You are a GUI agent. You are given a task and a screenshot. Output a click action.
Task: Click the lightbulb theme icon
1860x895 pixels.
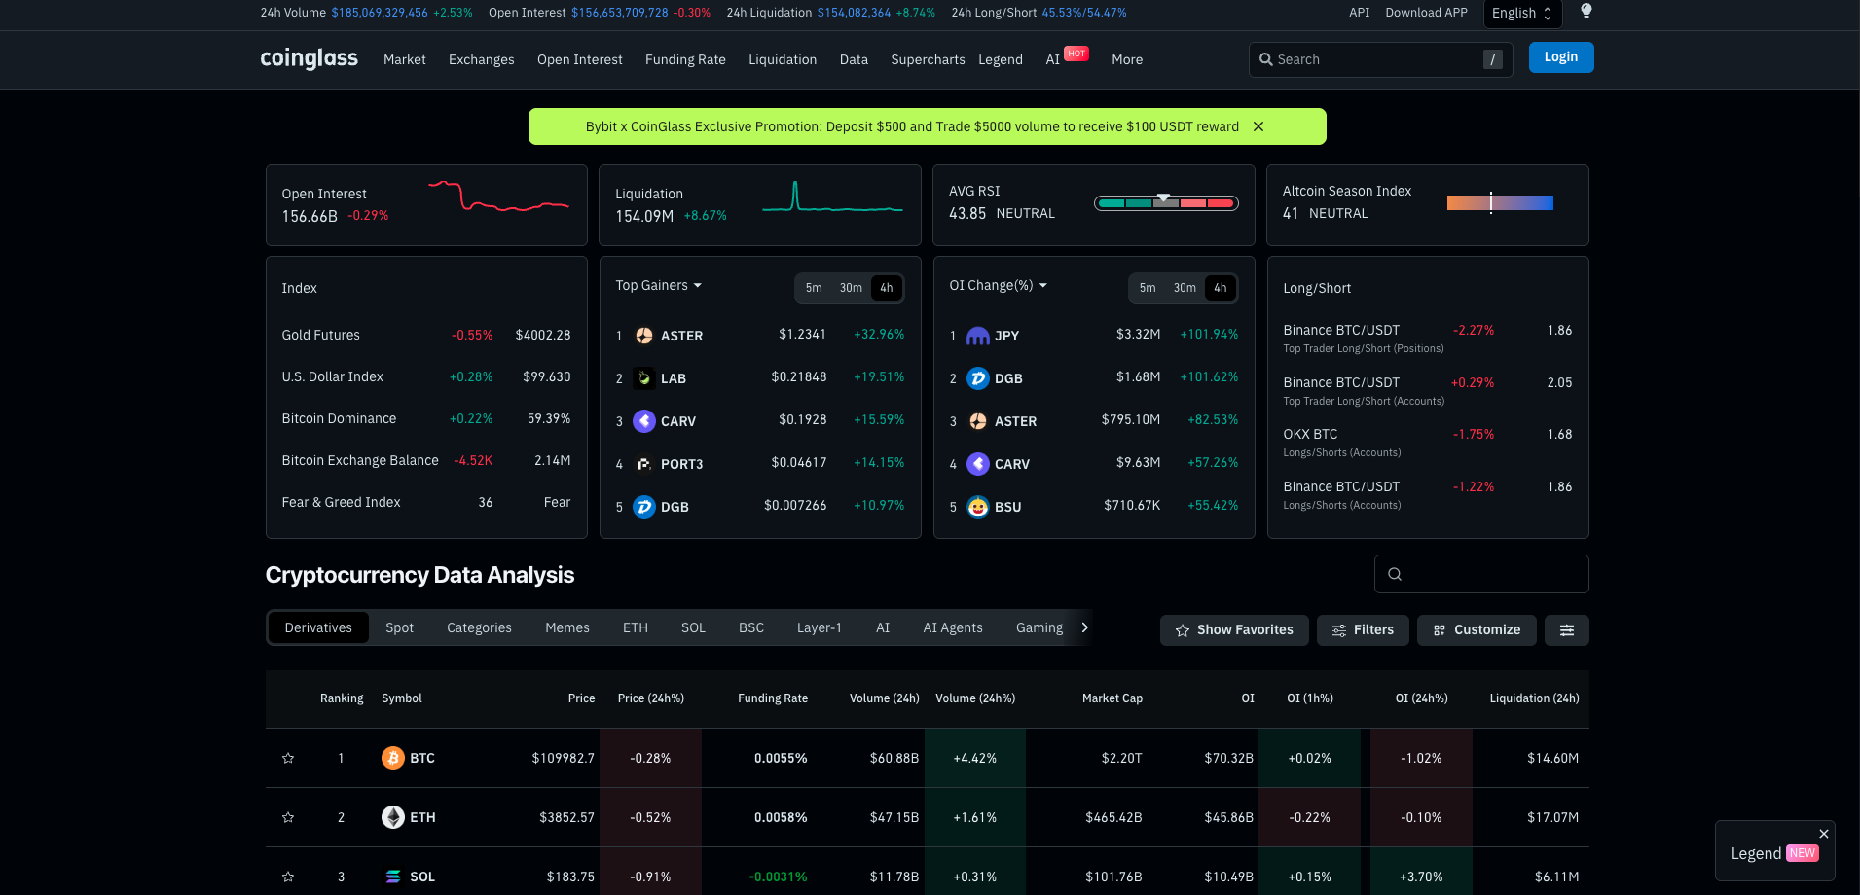[x=1586, y=12]
